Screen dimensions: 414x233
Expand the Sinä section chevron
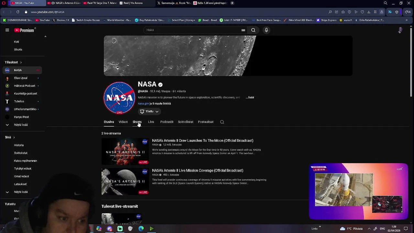click(14, 138)
